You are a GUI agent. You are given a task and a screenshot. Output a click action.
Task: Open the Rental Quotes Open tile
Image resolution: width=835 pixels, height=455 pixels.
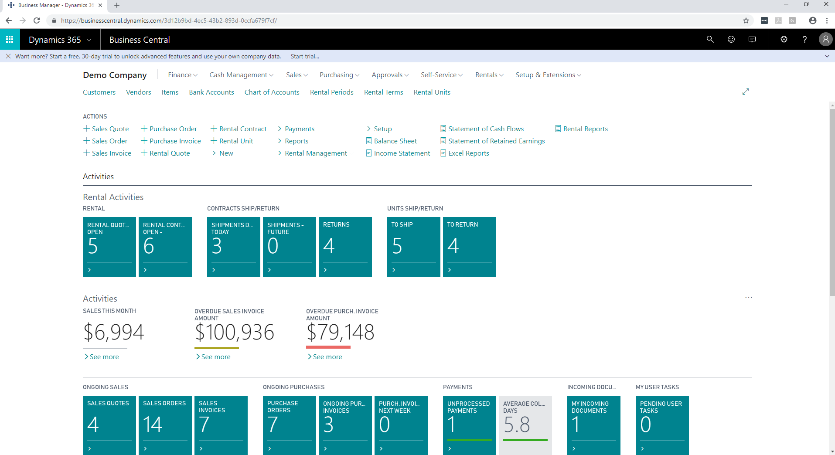pos(109,247)
